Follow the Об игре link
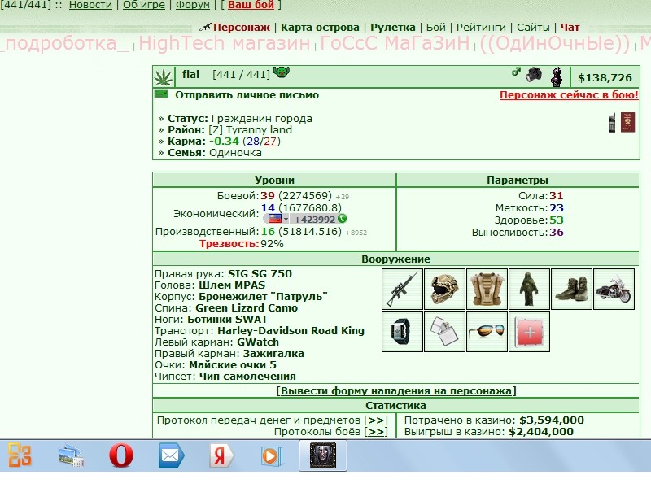Image resolution: width=651 pixels, height=488 pixels. pyautogui.click(x=144, y=5)
